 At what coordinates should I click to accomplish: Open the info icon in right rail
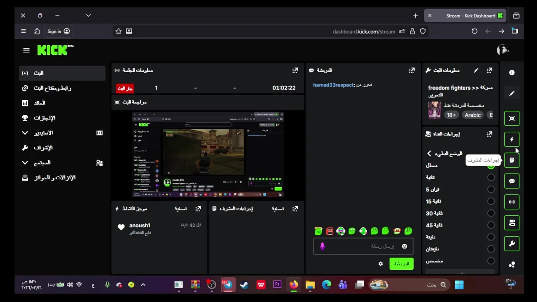[x=512, y=73]
